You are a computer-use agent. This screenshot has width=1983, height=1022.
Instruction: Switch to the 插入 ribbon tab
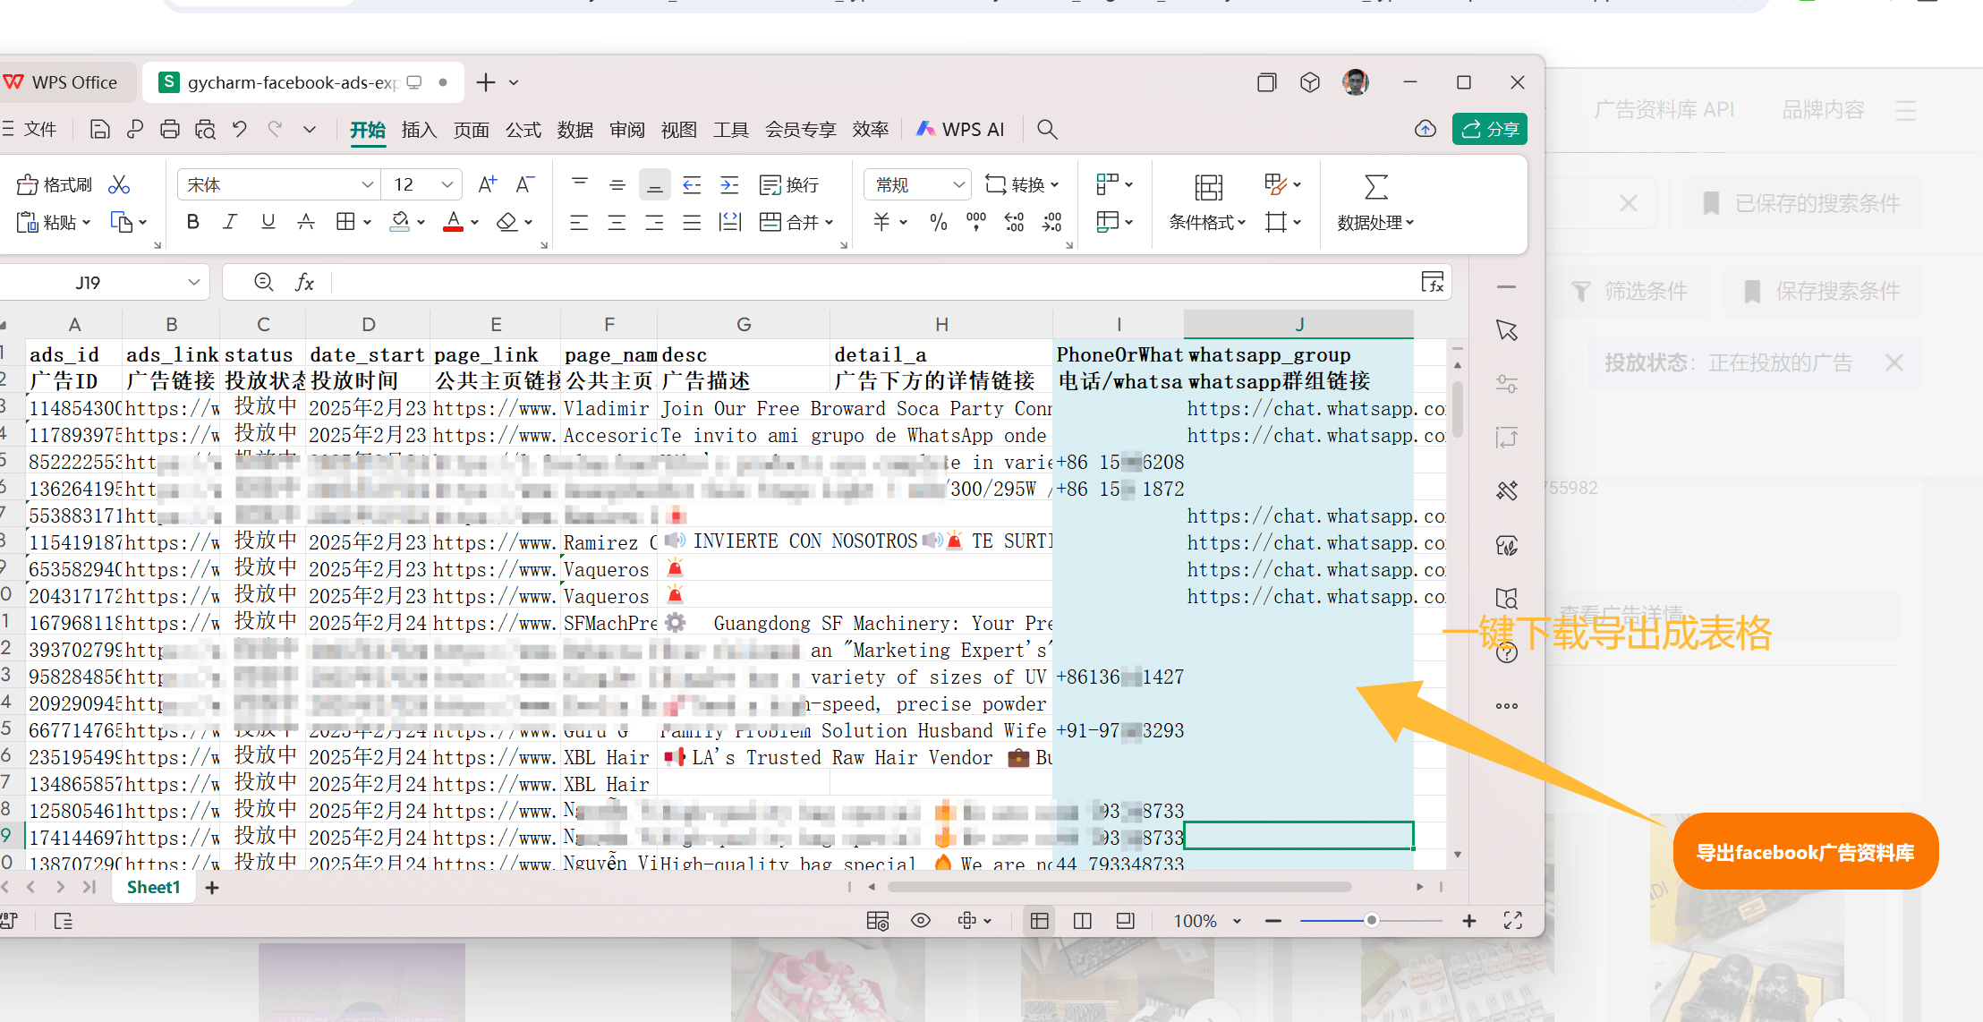[x=419, y=130]
